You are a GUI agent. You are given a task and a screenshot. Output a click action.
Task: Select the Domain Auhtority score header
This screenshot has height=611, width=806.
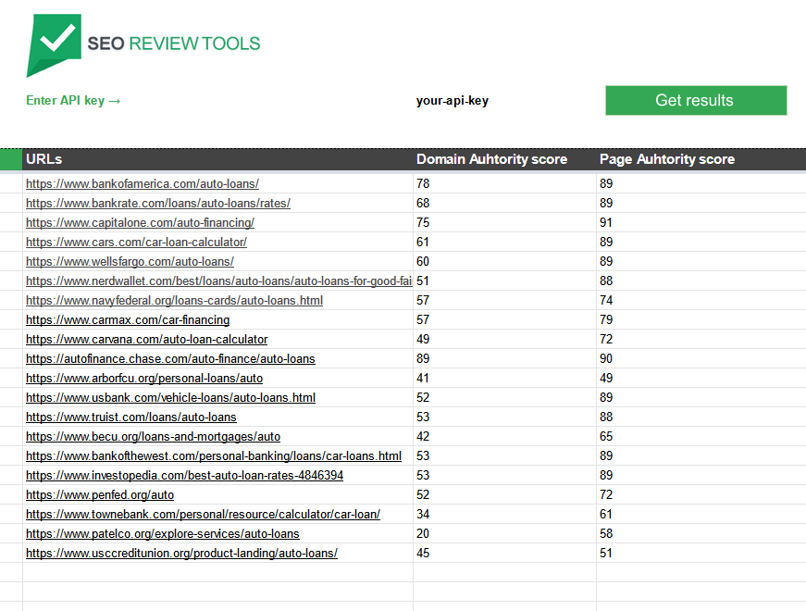tap(491, 159)
